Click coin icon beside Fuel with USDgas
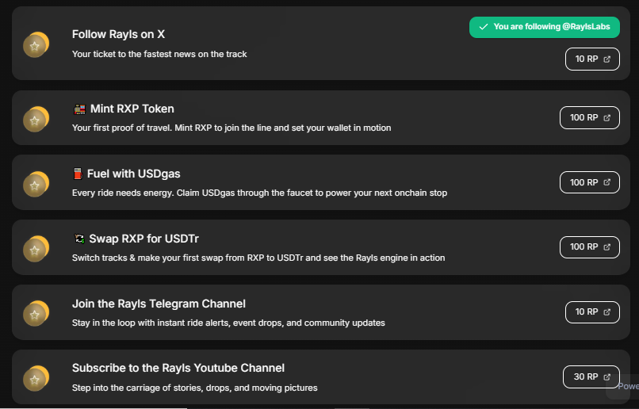639x409 pixels. 36,184
